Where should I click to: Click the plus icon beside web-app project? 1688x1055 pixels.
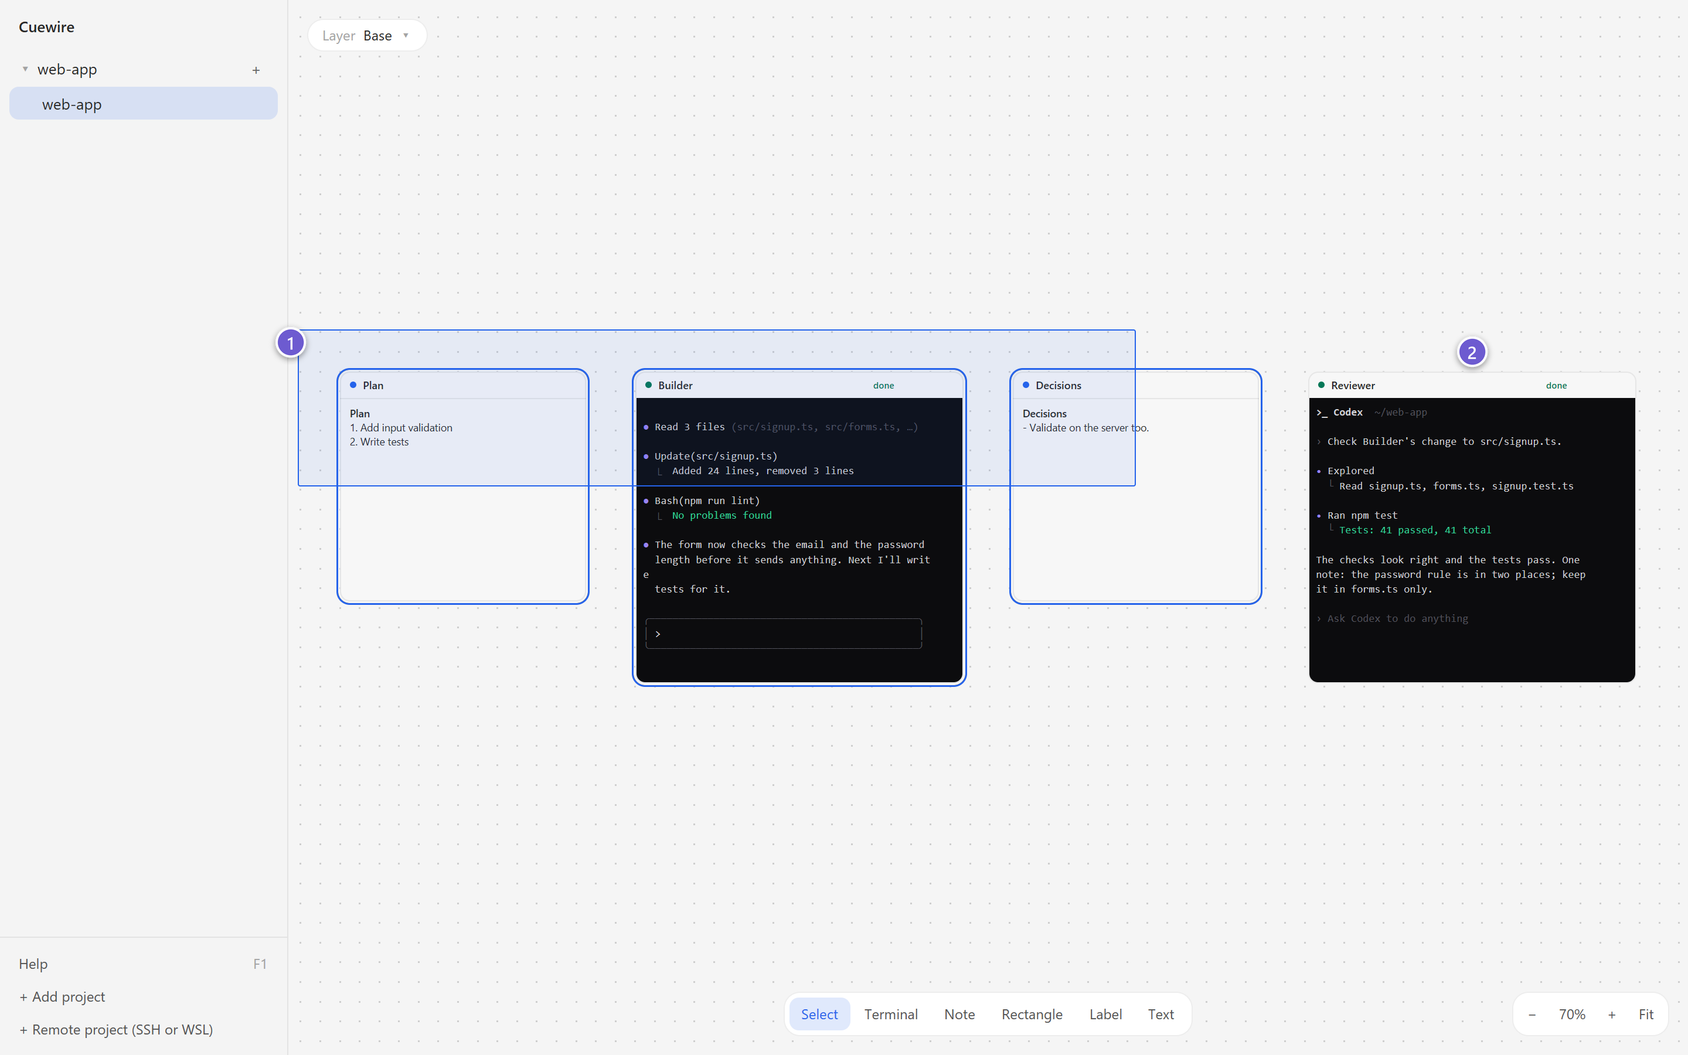(256, 70)
